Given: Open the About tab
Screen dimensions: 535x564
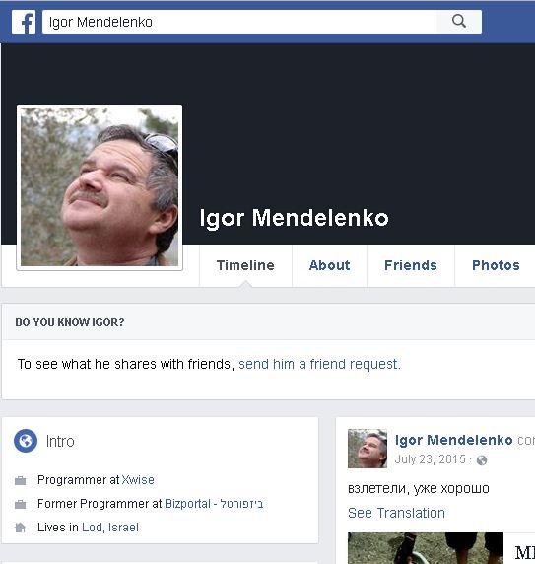Looking at the screenshot, I should [329, 265].
